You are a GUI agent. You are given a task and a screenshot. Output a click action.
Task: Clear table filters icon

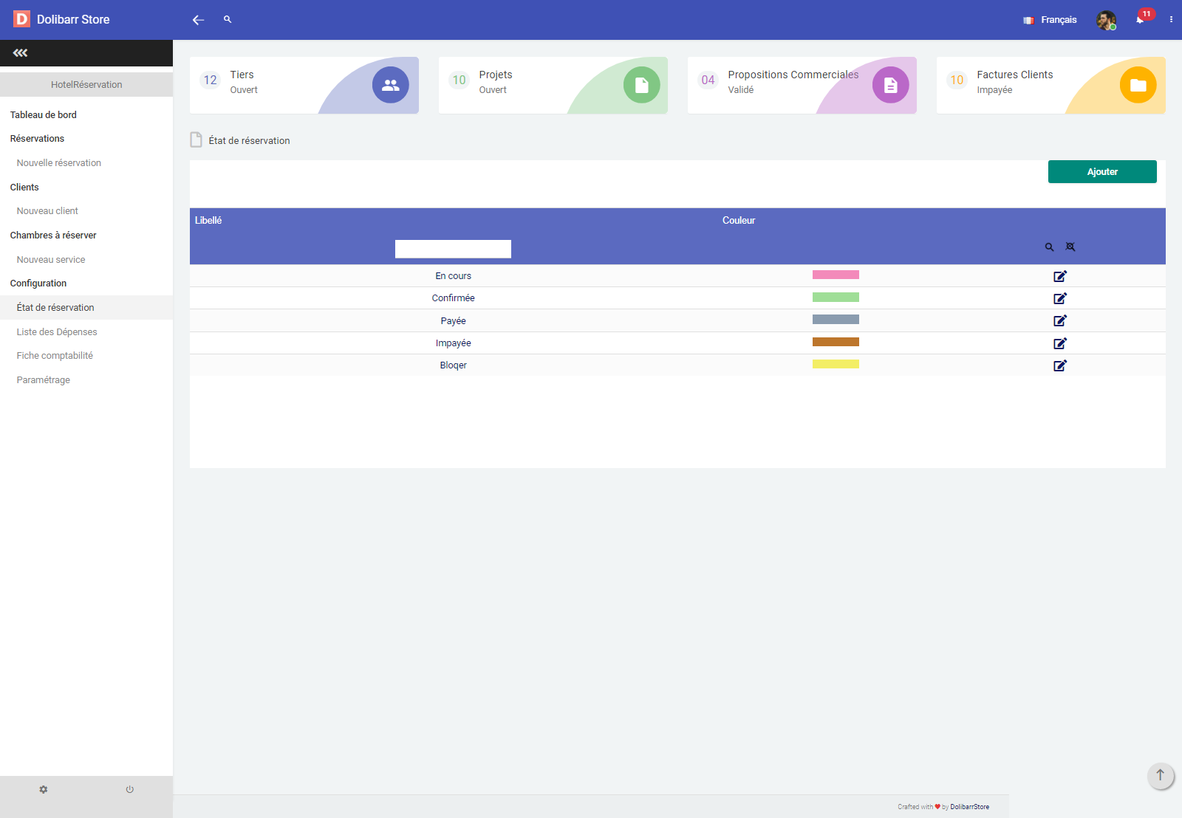pyautogui.click(x=1070, y=247)
